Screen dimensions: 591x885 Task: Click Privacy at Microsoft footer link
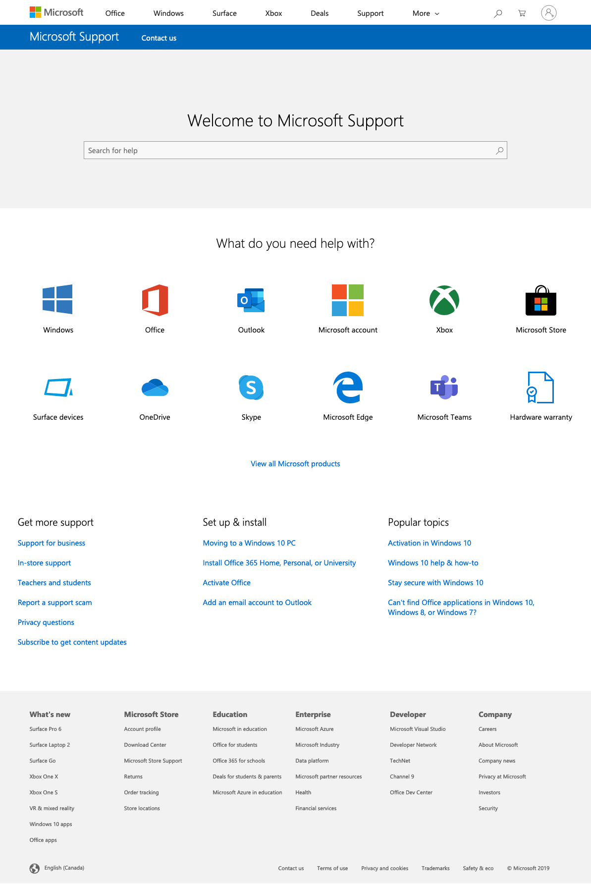click(502, 776)
